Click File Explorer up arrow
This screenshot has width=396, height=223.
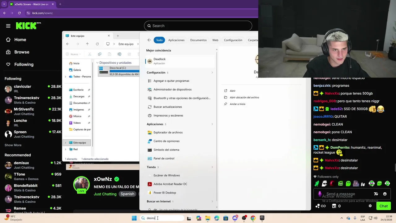87,44
